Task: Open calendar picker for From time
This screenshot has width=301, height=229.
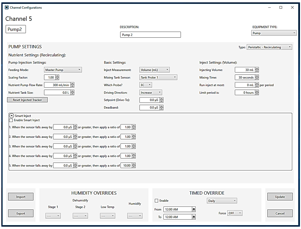Action: tap(194, 209)
